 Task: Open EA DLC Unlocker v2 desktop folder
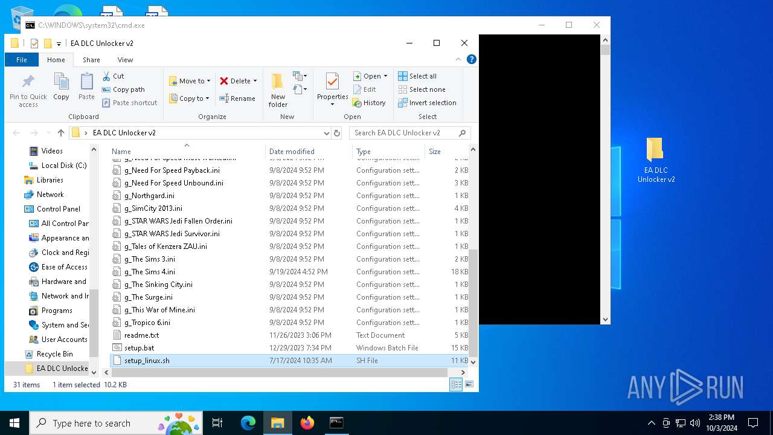click(x=656, y=160)
